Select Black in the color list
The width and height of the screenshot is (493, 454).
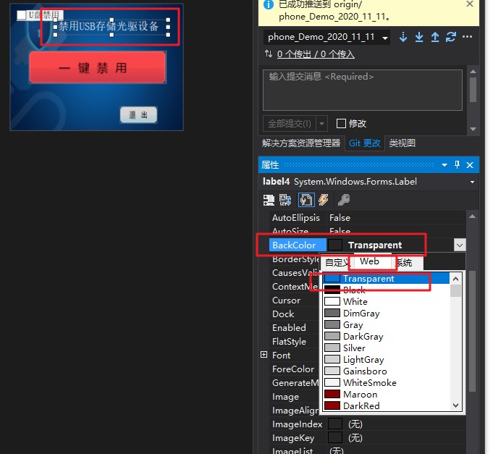pos(387,290)
